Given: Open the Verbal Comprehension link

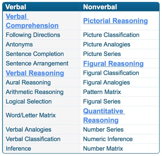Looking at the screenshot, I should pos(32,21).
